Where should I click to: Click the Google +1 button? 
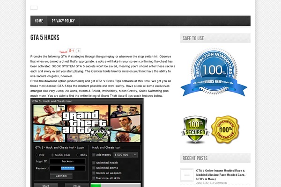click(x=71, y=51)
